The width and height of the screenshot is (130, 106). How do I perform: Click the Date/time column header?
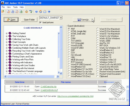tap(19, 82)
